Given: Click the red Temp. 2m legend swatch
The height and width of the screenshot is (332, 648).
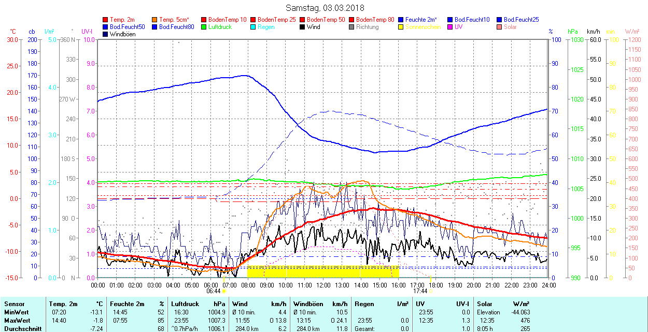Looking at the screenshot, I should click(106, 20).
